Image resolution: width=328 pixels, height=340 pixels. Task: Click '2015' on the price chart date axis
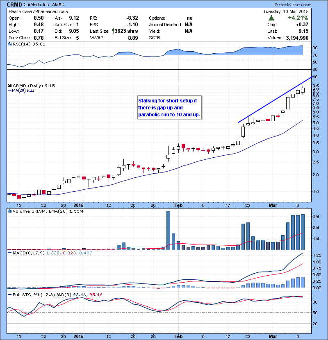pos(79,205)
